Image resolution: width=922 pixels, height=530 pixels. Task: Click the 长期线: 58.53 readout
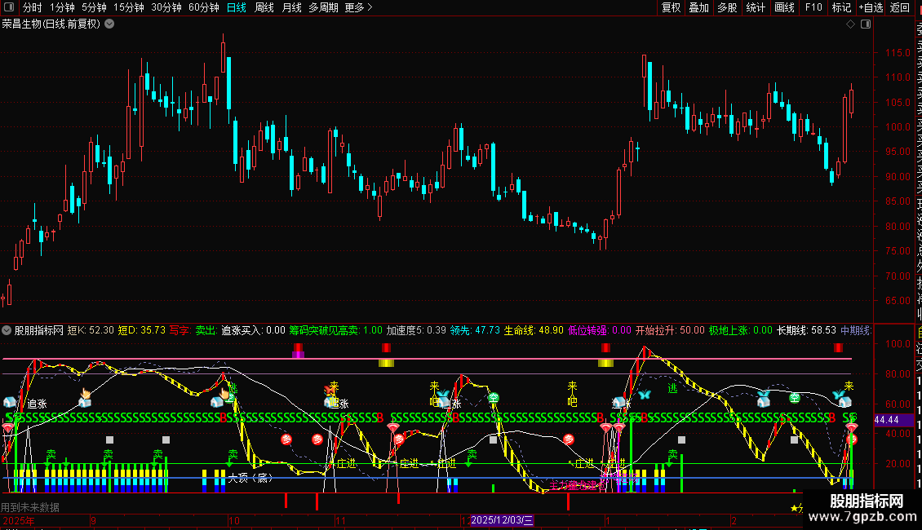pyautogui.click(x=806, y=330)
